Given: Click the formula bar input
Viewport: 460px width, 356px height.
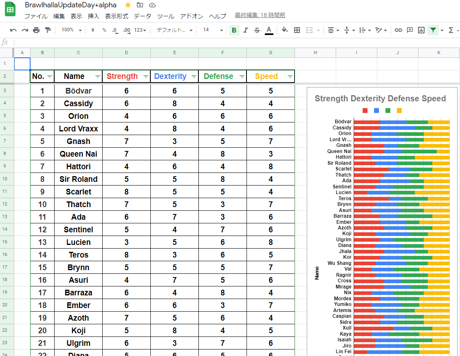Looking at the screenshot, I should tap(236, 42).
